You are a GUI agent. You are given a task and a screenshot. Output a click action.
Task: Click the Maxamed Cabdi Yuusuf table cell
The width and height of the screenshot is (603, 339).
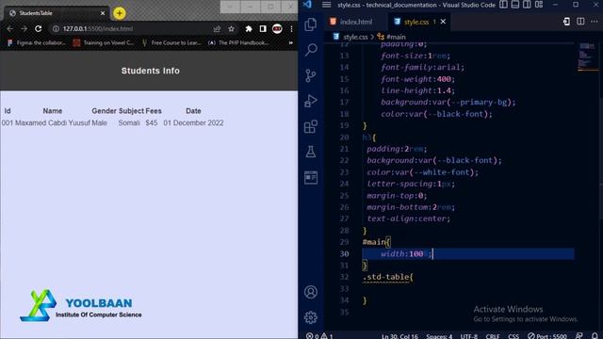point(53,123)
